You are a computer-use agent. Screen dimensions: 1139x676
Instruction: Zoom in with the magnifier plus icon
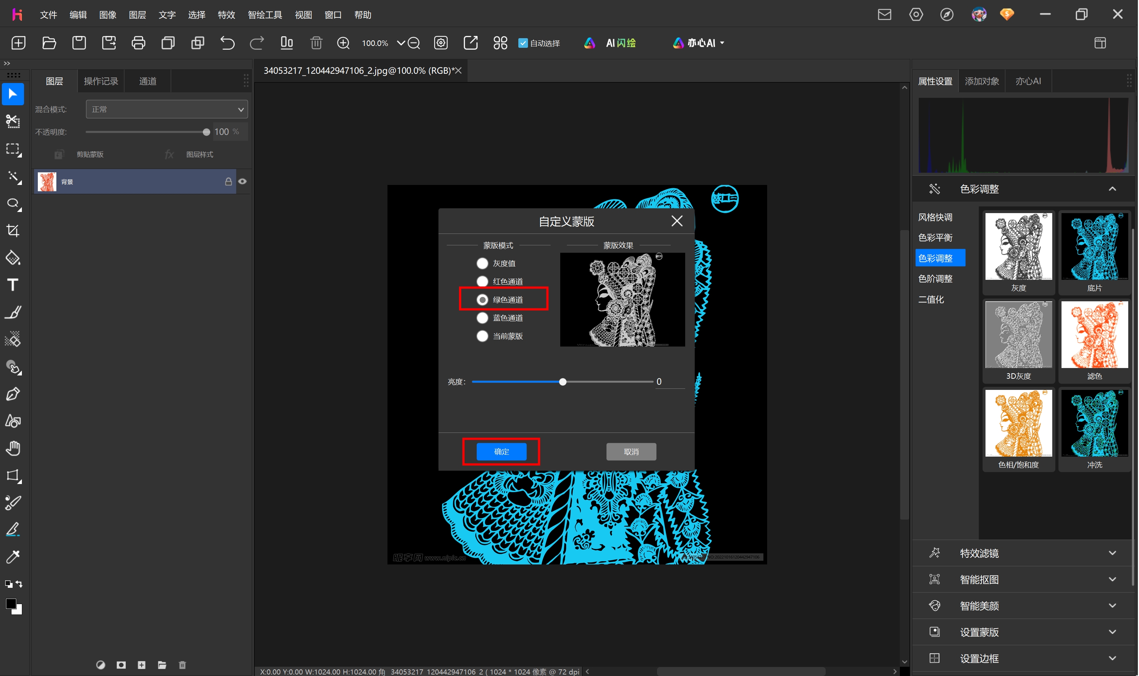pos(343,43)
